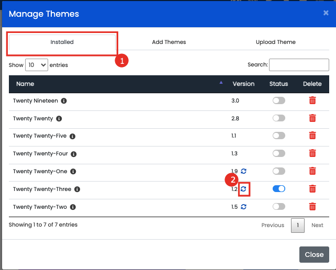
Task: Delete the Twenty Twenty-Three theme
Action: click(312, 189)
